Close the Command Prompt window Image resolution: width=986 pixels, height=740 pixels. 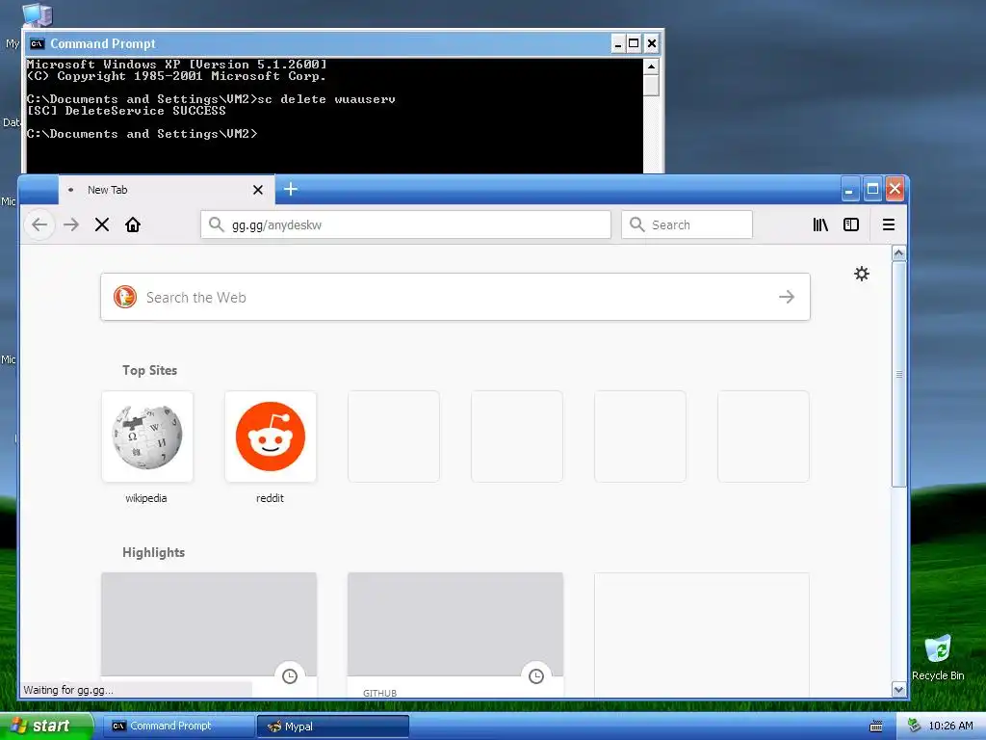click(652, 43)
